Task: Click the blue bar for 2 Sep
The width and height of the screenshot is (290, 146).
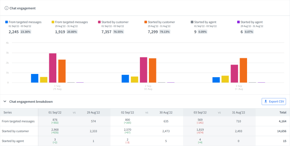Action: click(125, 79)
